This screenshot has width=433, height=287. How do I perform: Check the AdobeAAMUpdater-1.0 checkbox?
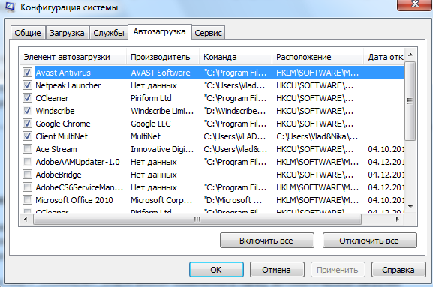click(x=27, y=162)
